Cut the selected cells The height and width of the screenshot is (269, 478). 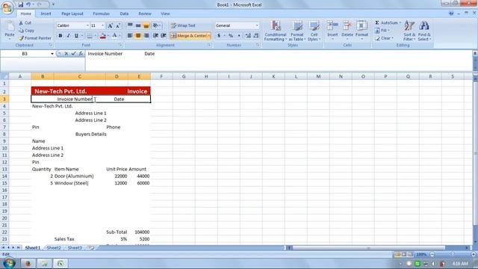pos(25,23)
